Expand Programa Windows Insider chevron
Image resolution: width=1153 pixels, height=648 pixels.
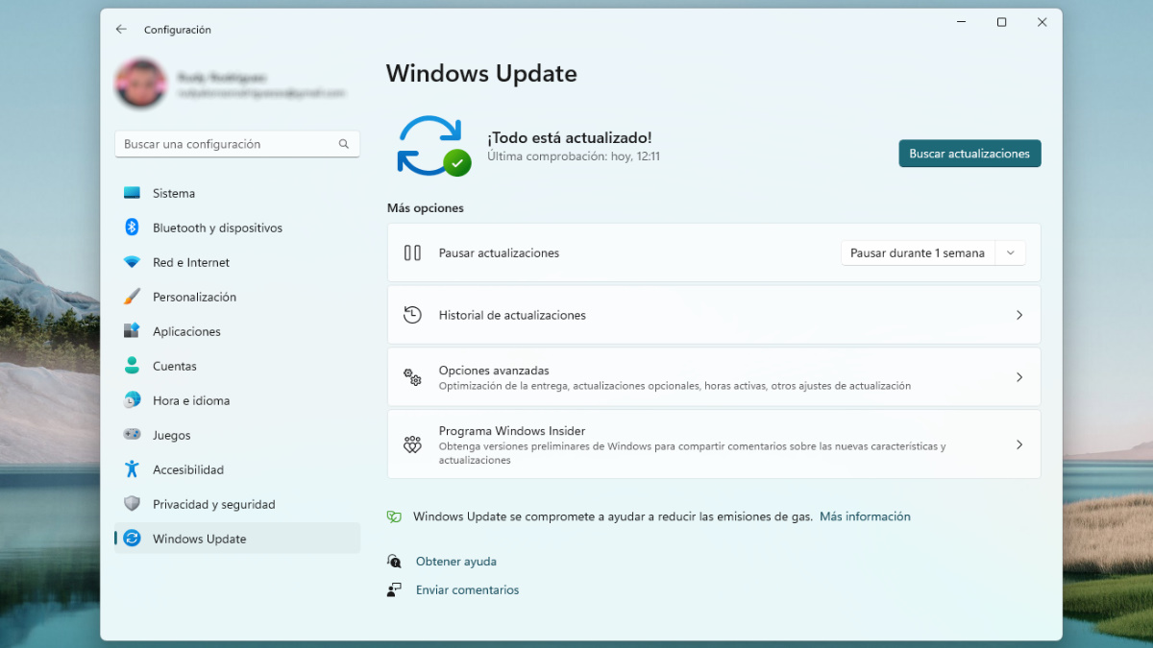(x=1019, y=444)
